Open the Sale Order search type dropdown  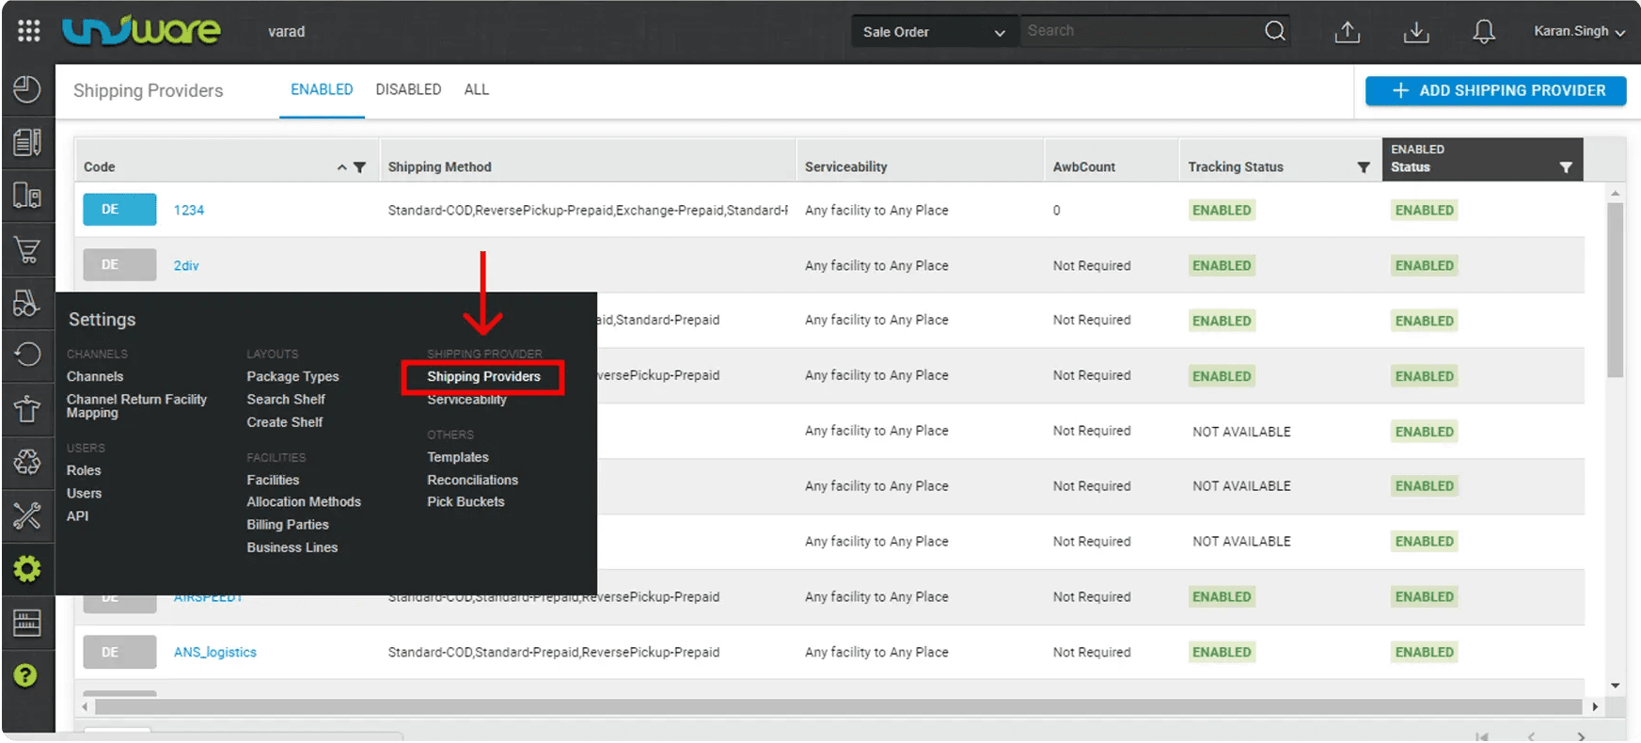point(934,32)
